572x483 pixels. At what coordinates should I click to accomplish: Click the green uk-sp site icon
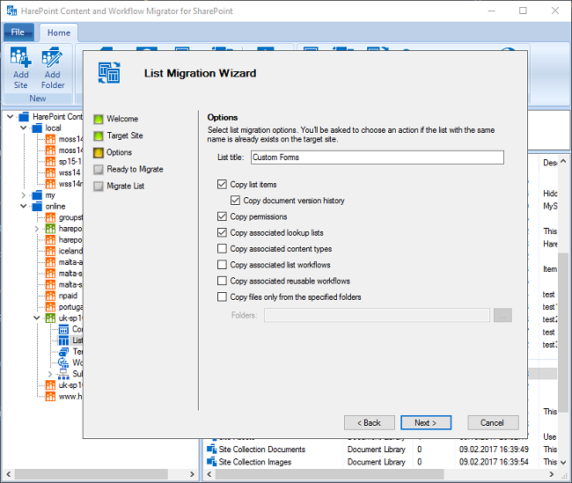click(x=50, y=318)
